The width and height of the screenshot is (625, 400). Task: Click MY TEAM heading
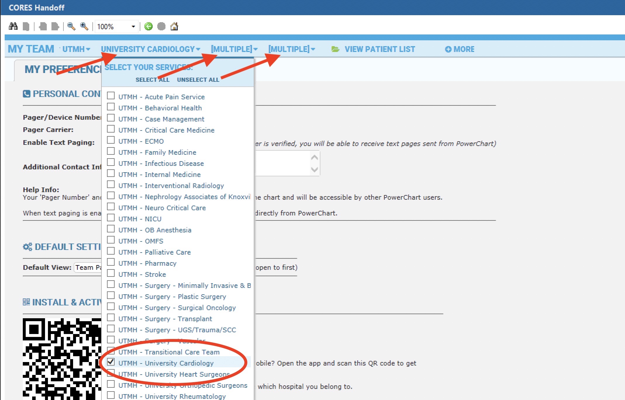(x=31, y=49)
